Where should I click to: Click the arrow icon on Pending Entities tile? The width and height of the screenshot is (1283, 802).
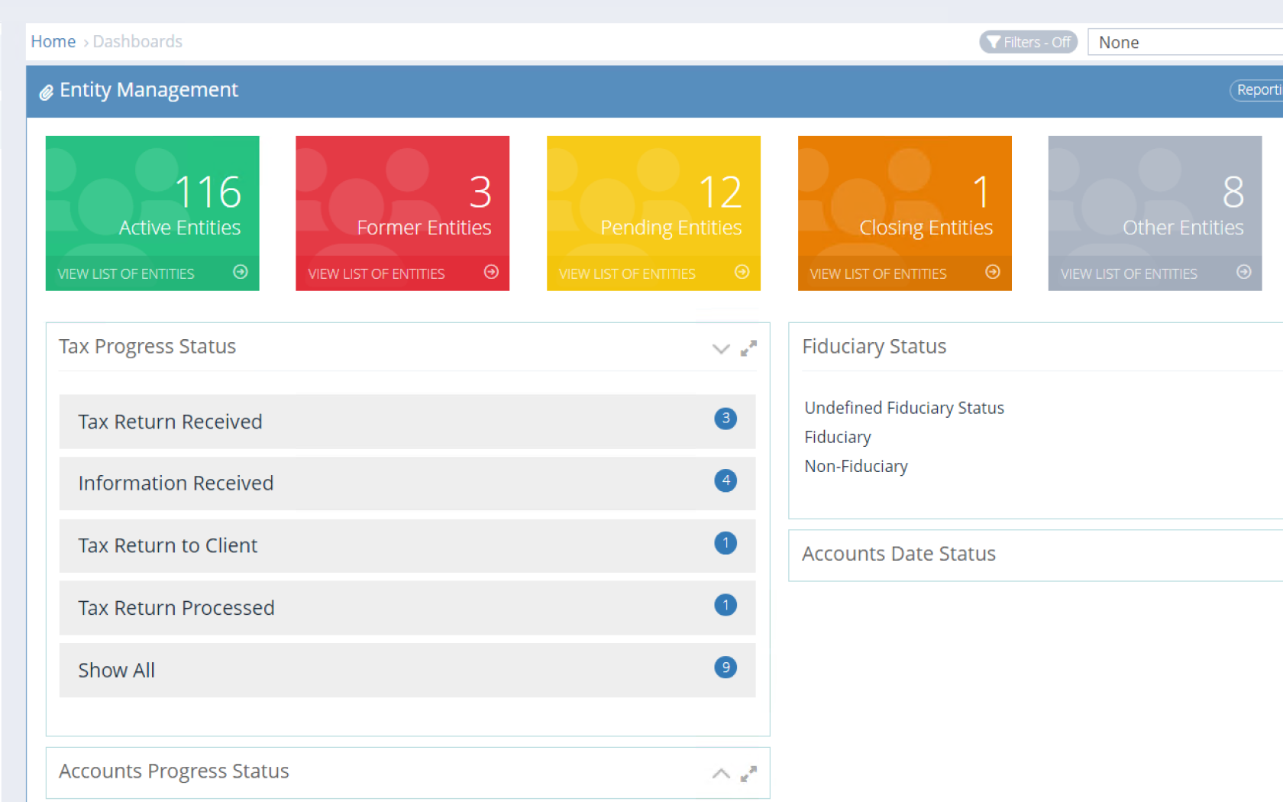(x=742, y=272)
